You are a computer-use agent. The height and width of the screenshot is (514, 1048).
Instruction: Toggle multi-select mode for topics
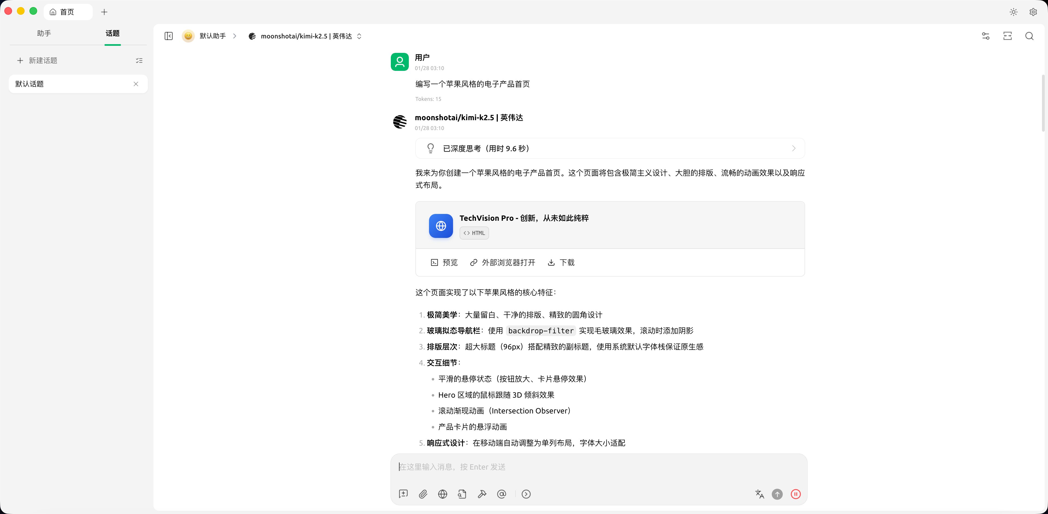[x=139, y=60]
